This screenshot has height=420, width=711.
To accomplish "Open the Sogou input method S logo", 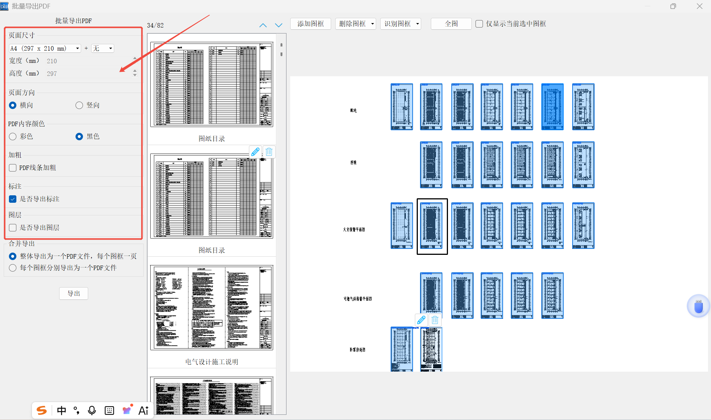I will 42,410.
